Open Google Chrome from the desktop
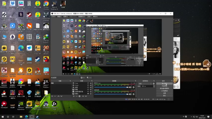This screenshot has width=212, height=119. point(46,5)
